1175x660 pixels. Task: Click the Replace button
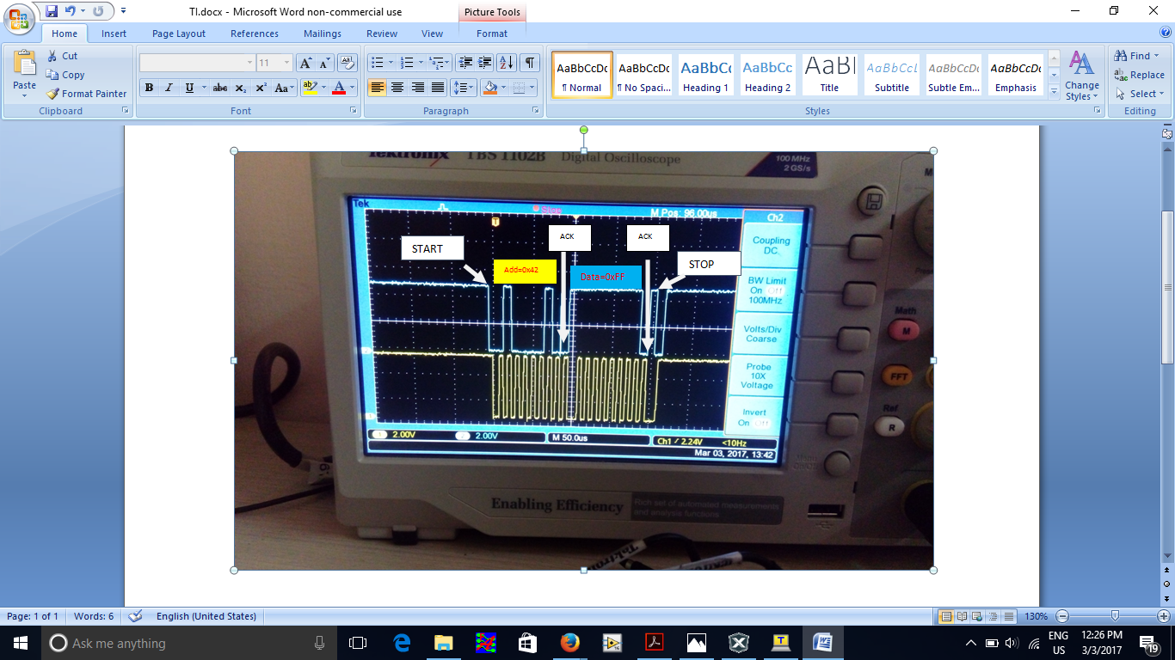(1140, 75)
